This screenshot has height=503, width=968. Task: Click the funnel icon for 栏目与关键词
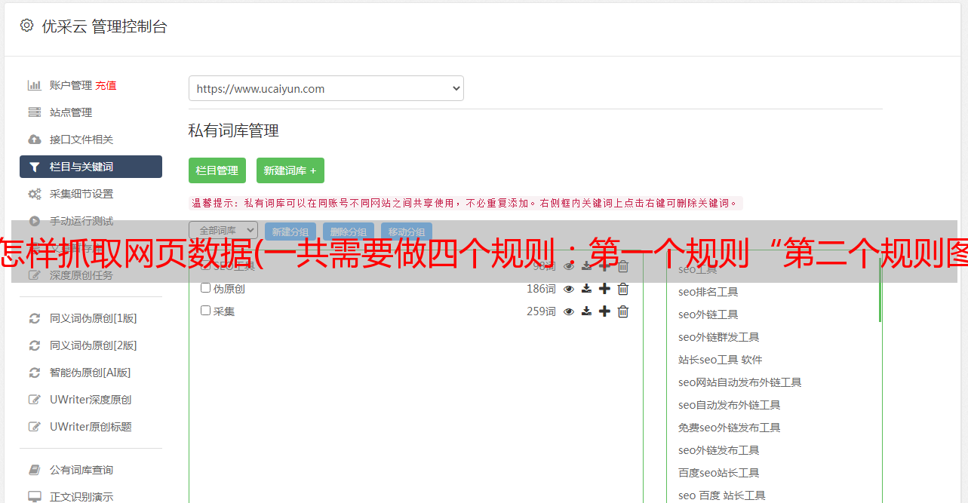(x=35, y=167)
